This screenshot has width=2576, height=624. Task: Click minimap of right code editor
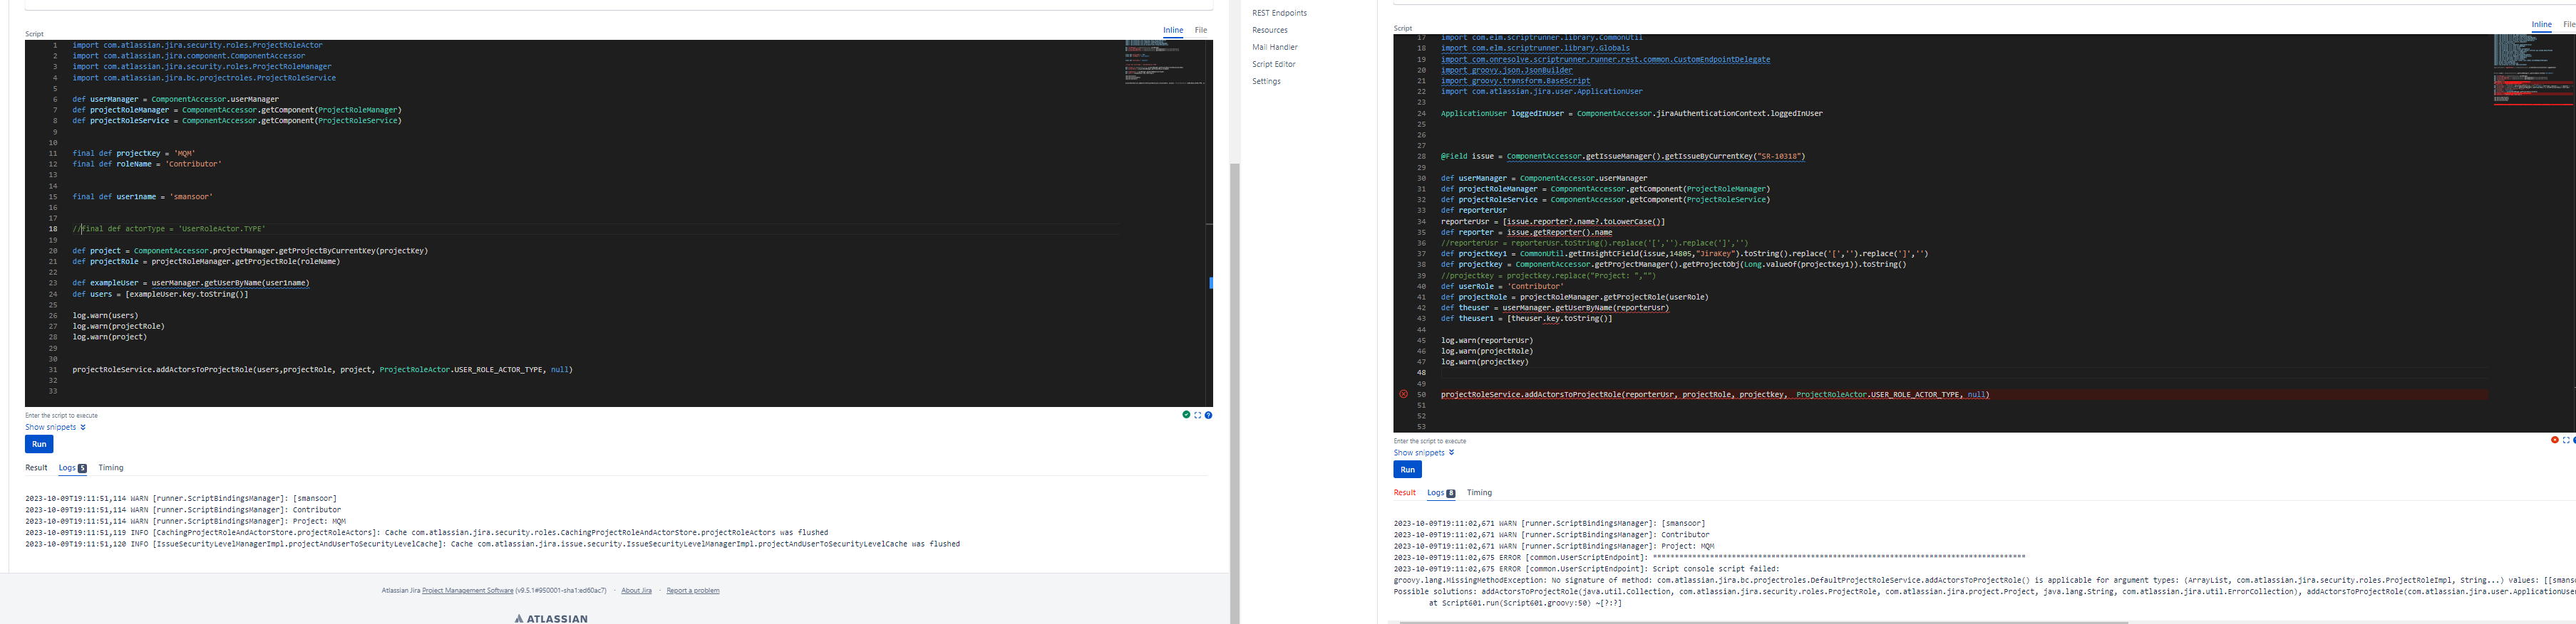pyautogui.click(x=2533, y=70)
